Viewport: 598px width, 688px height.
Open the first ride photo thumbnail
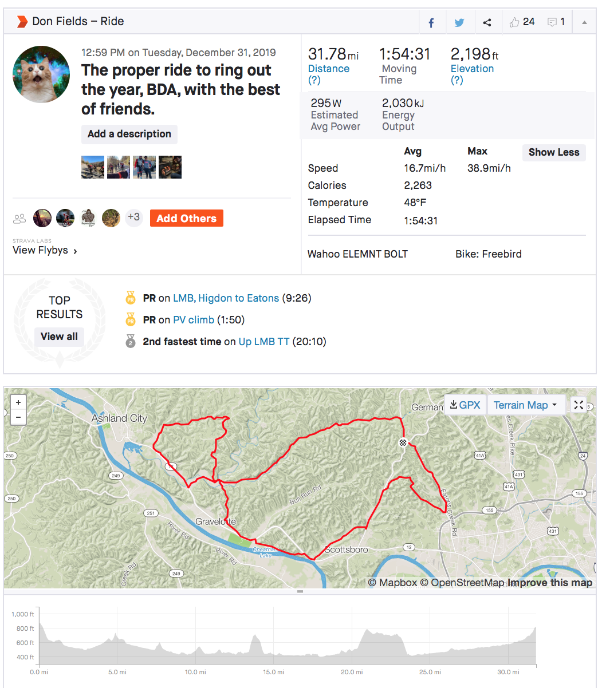coord(93,167)
